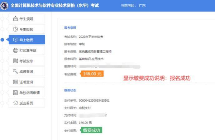This screenshot has height=140, width=215.
Task: Click the 缴费状态 section heading
Action: click(70, 90)
